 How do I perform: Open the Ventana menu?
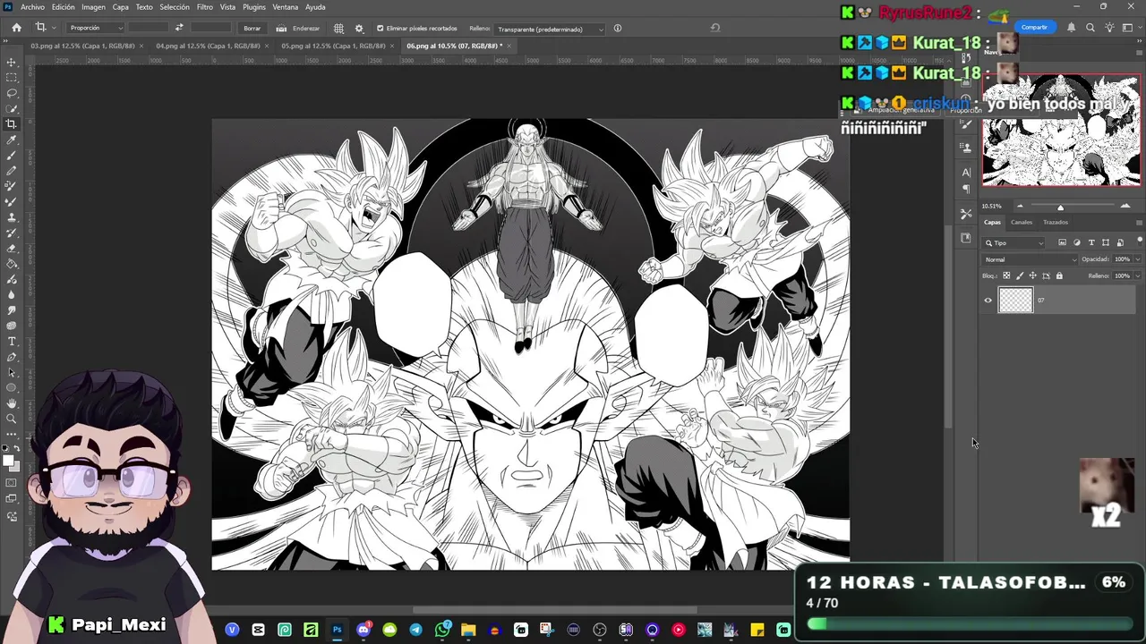click(x=285, y=7)
